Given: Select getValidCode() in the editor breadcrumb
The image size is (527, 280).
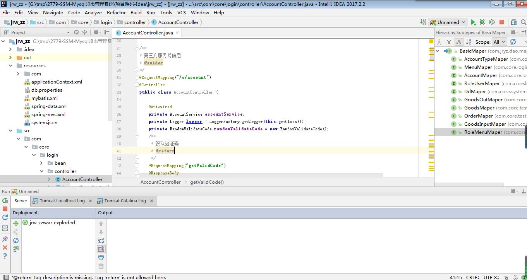Looking at the screenshot, I should [x=207, y=182].
